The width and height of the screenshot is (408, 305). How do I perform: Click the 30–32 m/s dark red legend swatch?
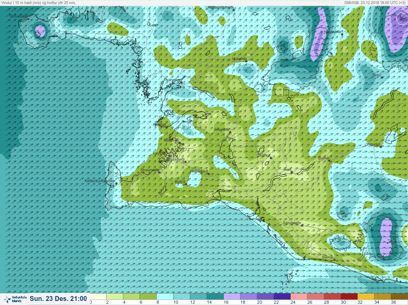[349, 297]
